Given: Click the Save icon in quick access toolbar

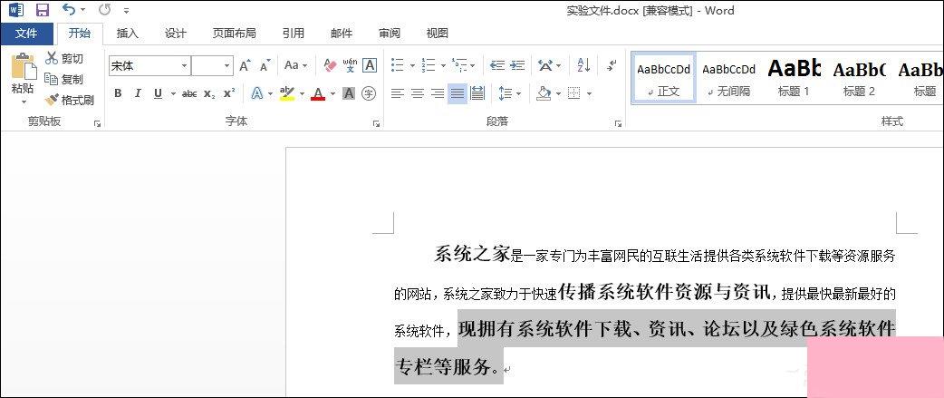Looking at the screenshot, I should 43,10.
